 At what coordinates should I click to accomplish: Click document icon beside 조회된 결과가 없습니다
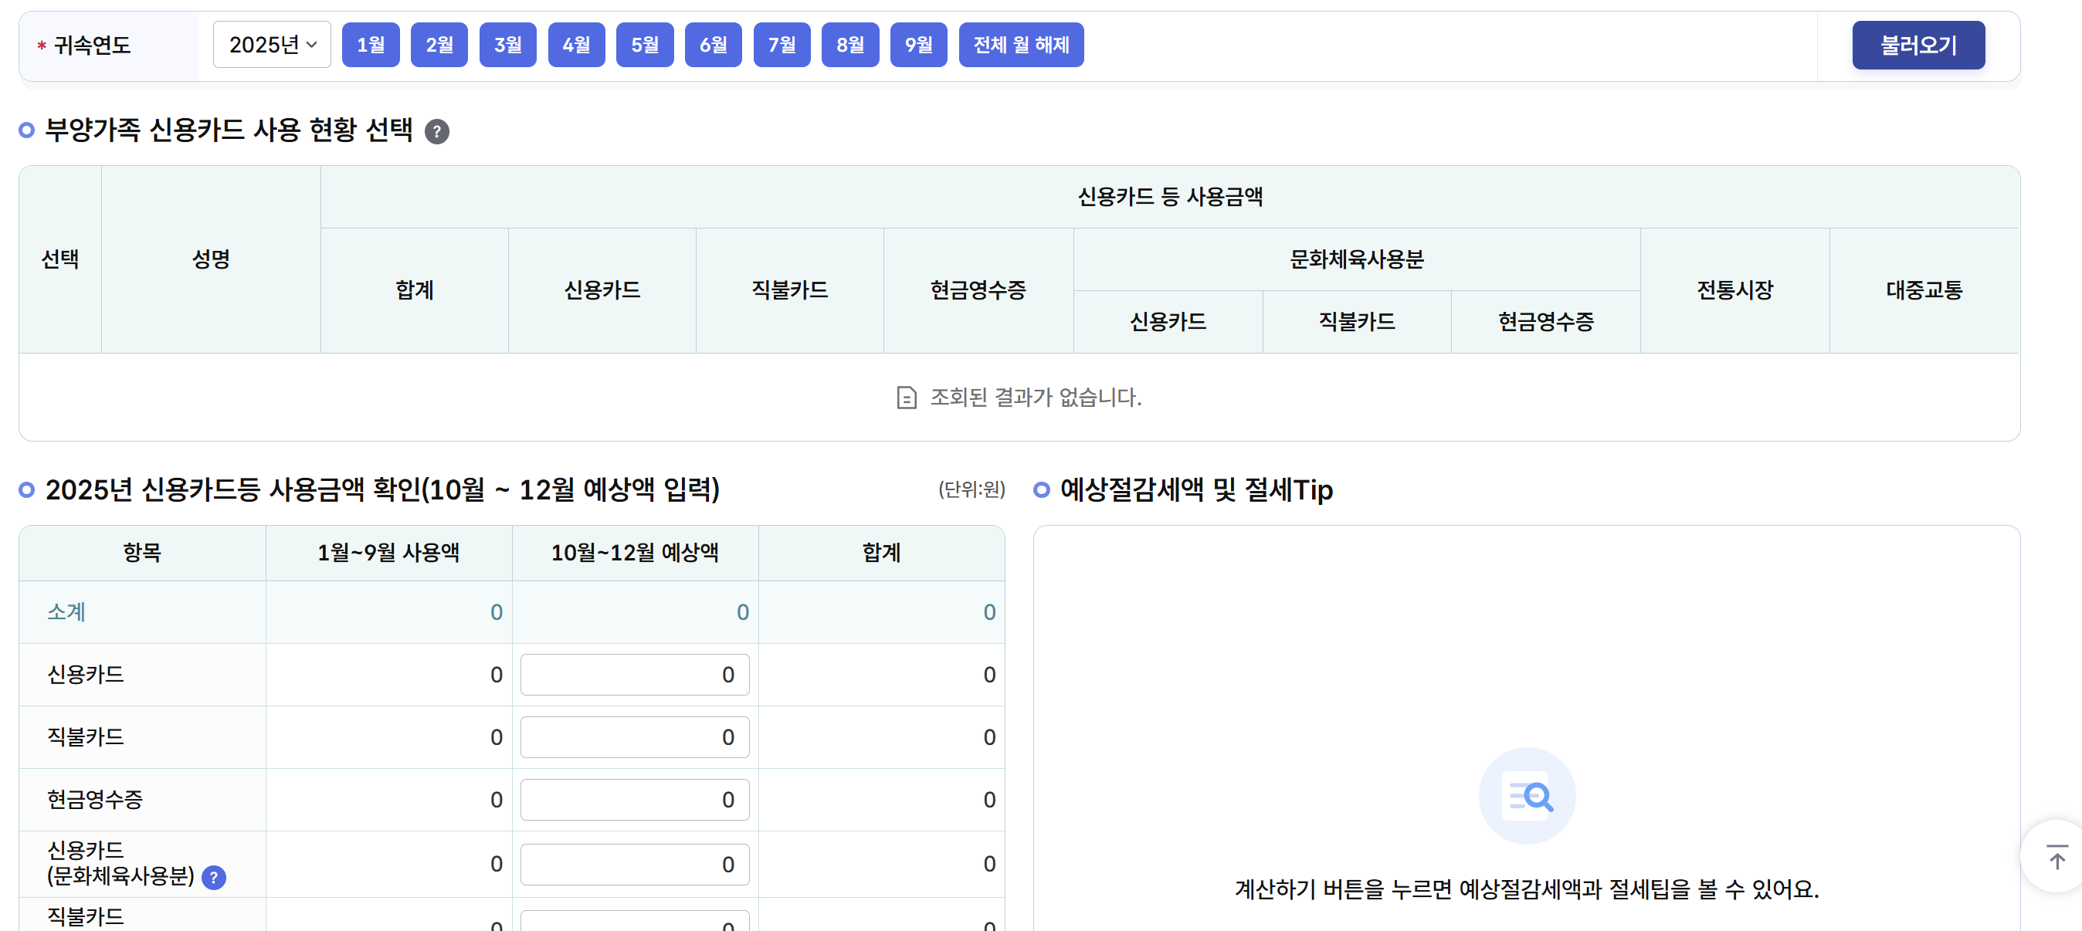(906, 398)
